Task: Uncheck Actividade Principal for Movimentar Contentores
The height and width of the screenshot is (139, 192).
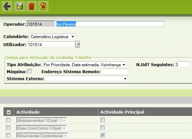Action: click(x=102, y=135)
